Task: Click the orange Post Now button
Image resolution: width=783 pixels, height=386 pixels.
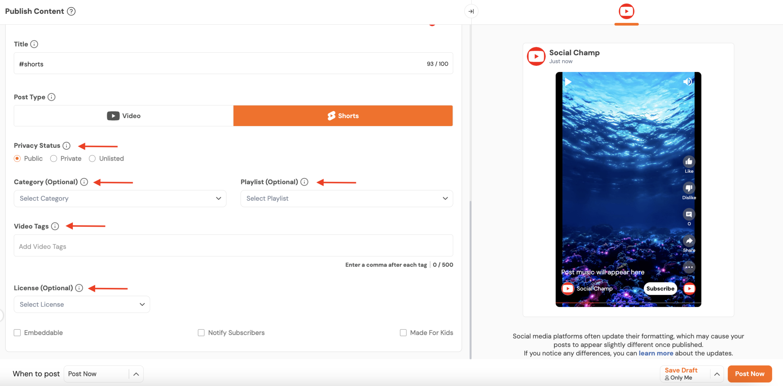Action: point(749,374)
